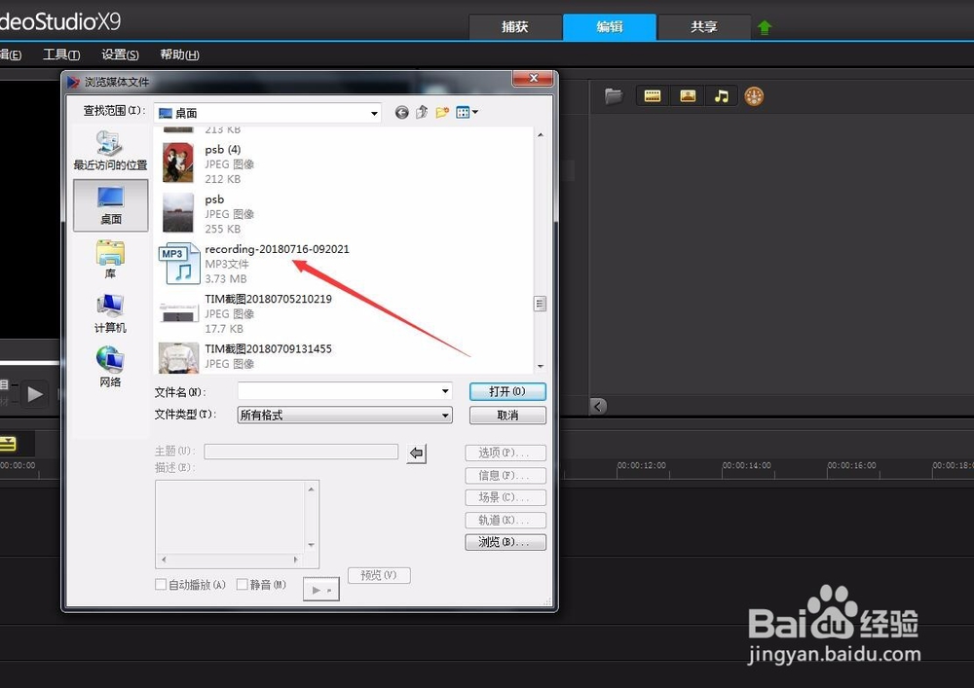Click the Open (打开) button
The height and width of the screenshot is (688, 974).
(x=507, y=391)
